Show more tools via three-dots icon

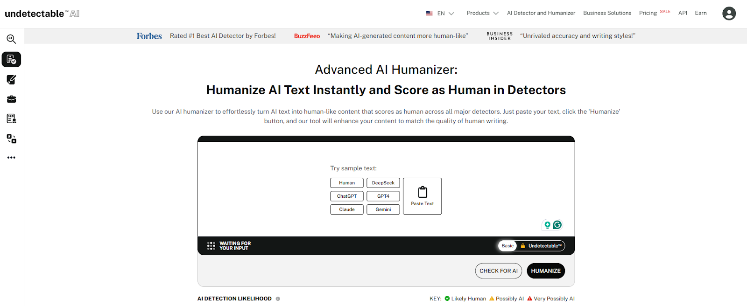point(11,158)
